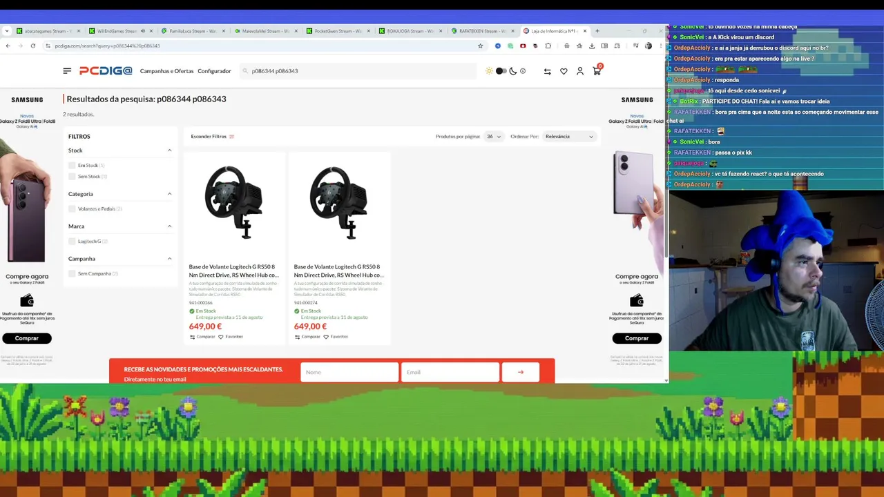884x497 pixels.
Task: Click the search magnifier icon
Action: pyautogui.click(x=245, y=71)
